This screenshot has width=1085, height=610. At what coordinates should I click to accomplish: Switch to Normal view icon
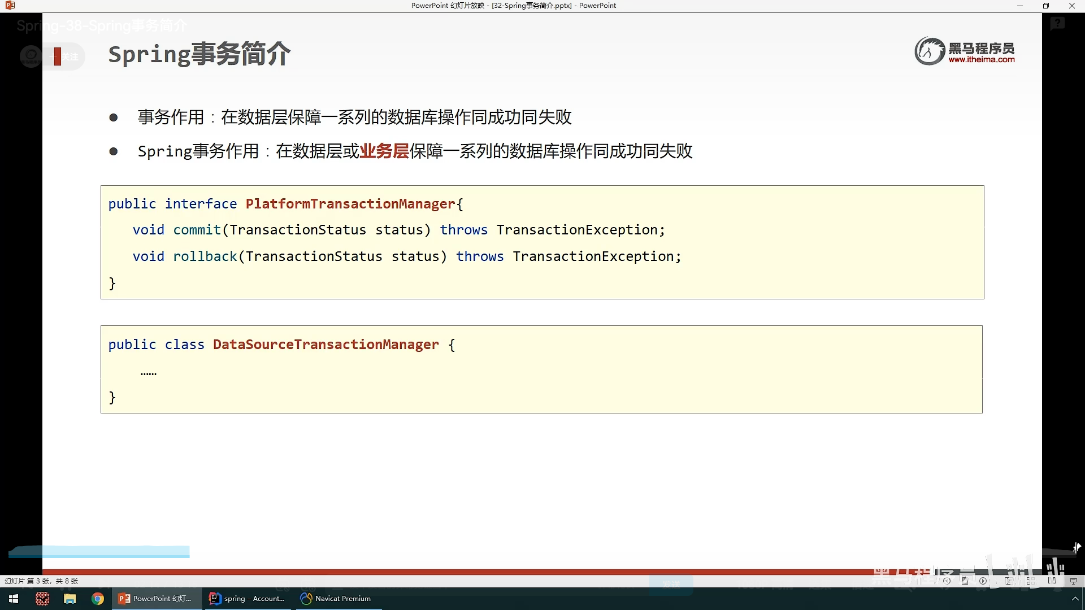click(1009, 581)
